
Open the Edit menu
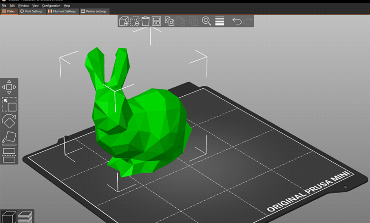click(12, 5)
